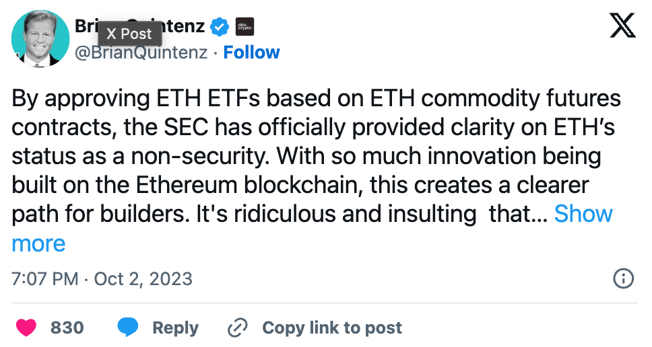Click the Reply label
Image resolution: width=652 pixels, height=347 pixels.
click(x=175, y=327)
